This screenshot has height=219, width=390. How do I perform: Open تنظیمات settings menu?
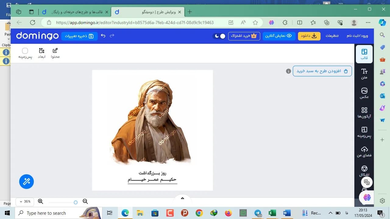click(332, 36)
